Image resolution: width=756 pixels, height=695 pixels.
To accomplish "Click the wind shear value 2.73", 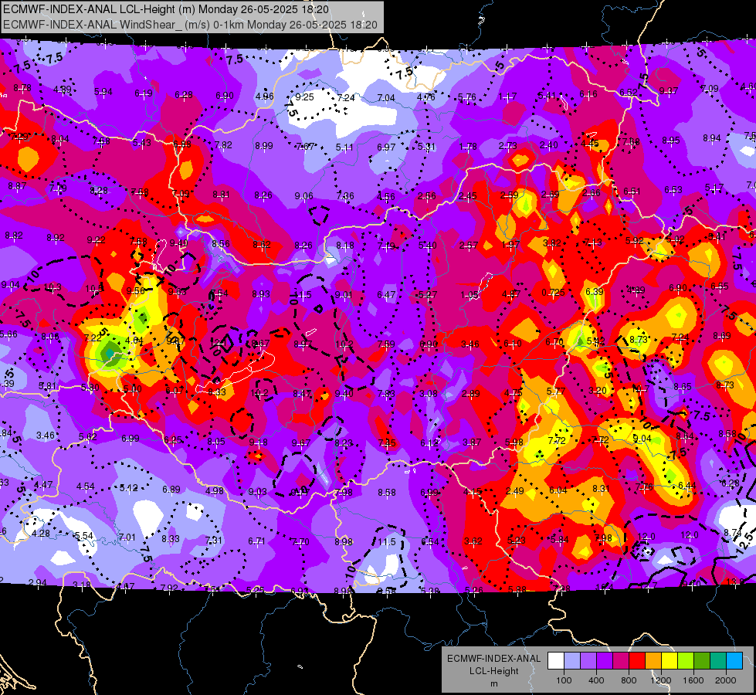I will point(507,146).
